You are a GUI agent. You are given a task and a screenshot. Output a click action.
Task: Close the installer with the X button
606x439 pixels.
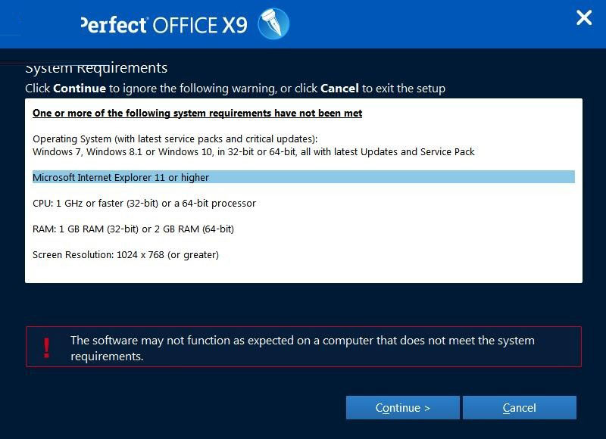click(x=583, y=18)
